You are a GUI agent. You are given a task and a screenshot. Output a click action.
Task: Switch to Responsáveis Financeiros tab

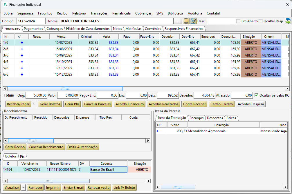(184, 29)
